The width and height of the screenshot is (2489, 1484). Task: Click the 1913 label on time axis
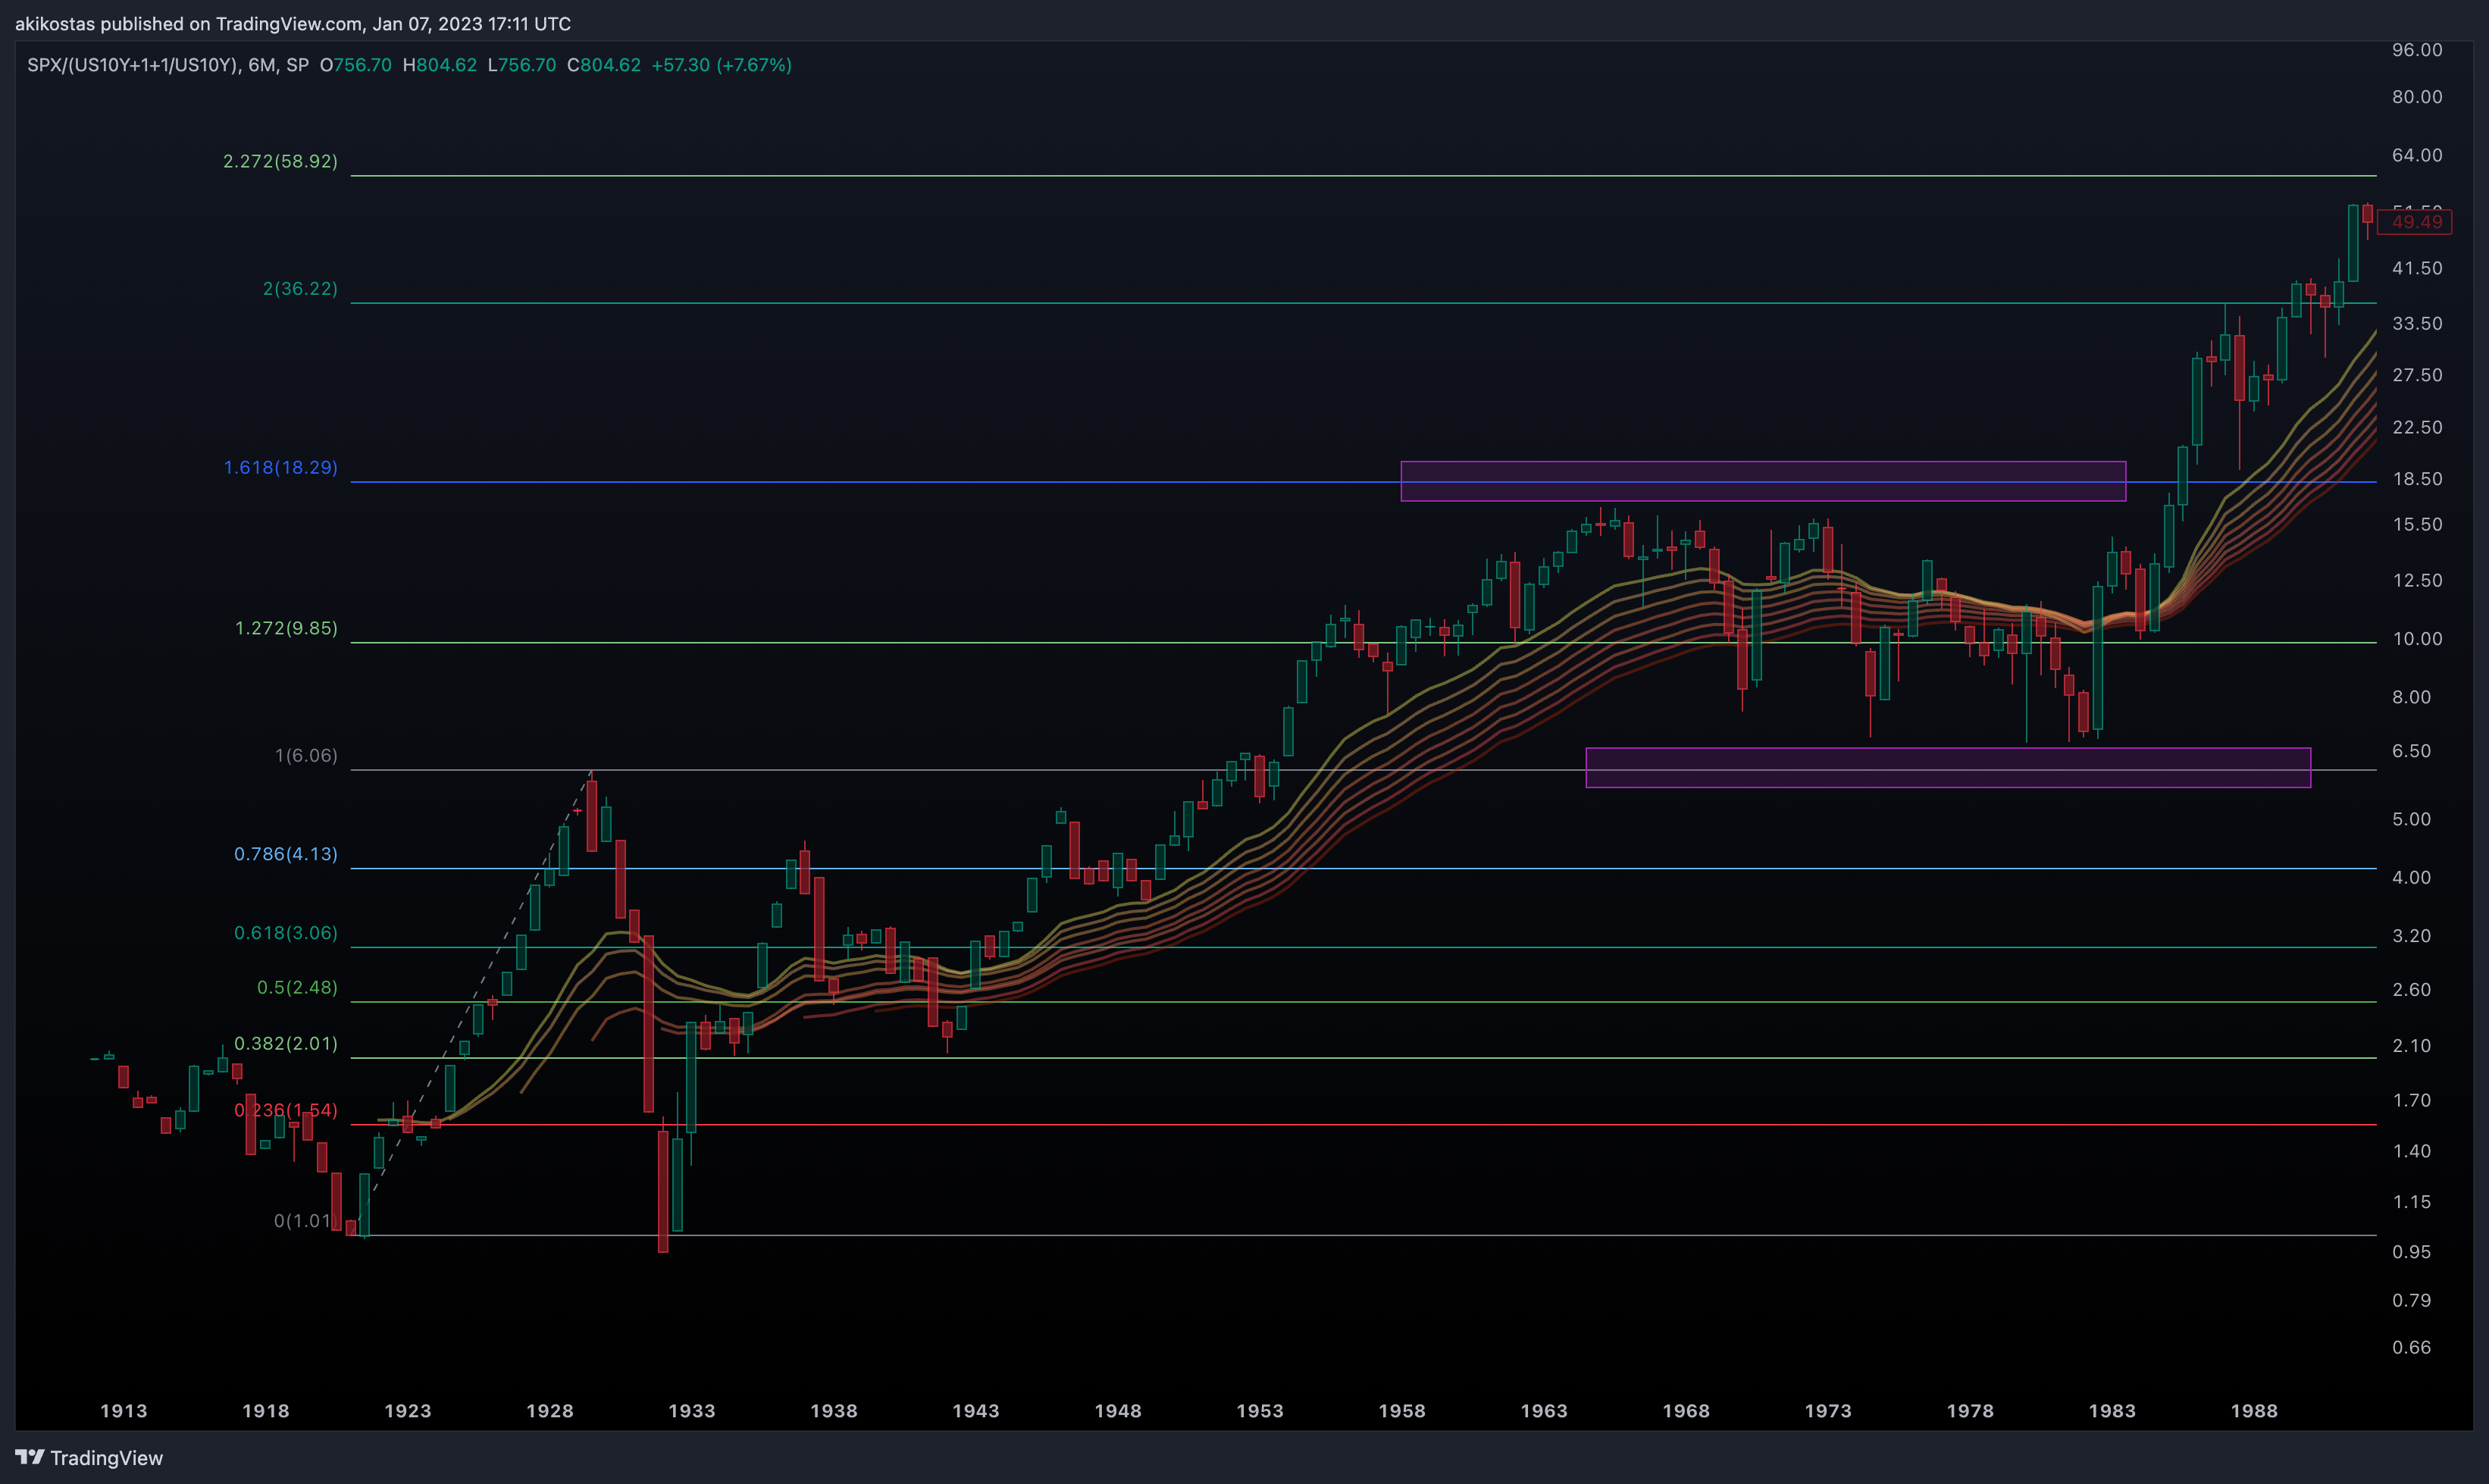[124, 1411]
